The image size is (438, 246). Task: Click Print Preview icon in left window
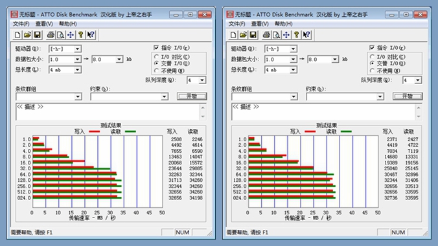pyautogui.click(x=60, y=35)
